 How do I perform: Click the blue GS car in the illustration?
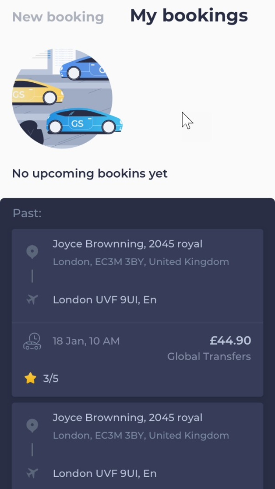tap(85, 122)
